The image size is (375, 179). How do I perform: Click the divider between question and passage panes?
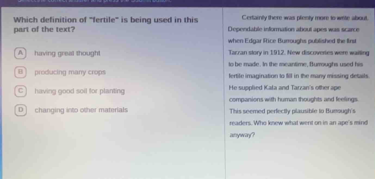pos(224,90)
